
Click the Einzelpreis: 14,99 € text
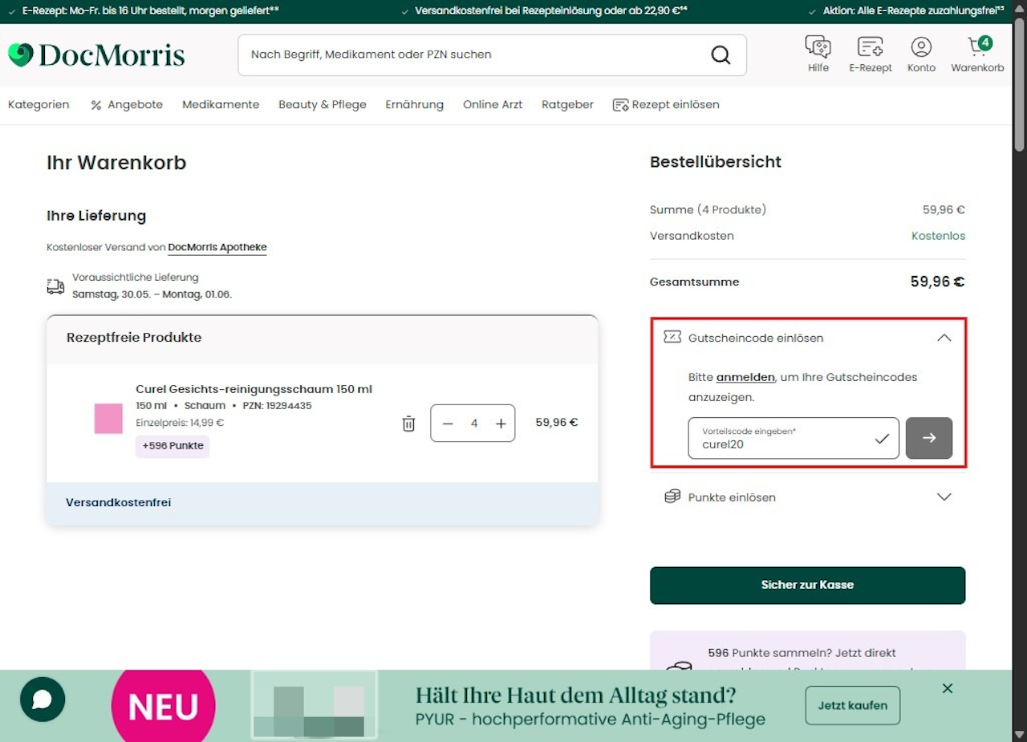(x=180, y=423)
